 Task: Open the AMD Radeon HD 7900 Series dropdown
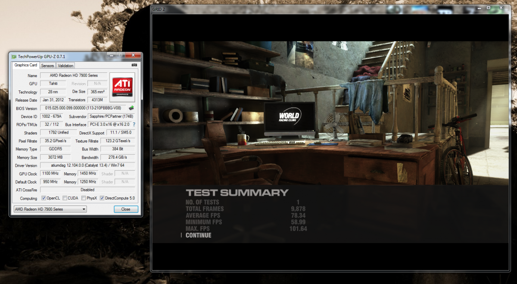click(50, 209)
